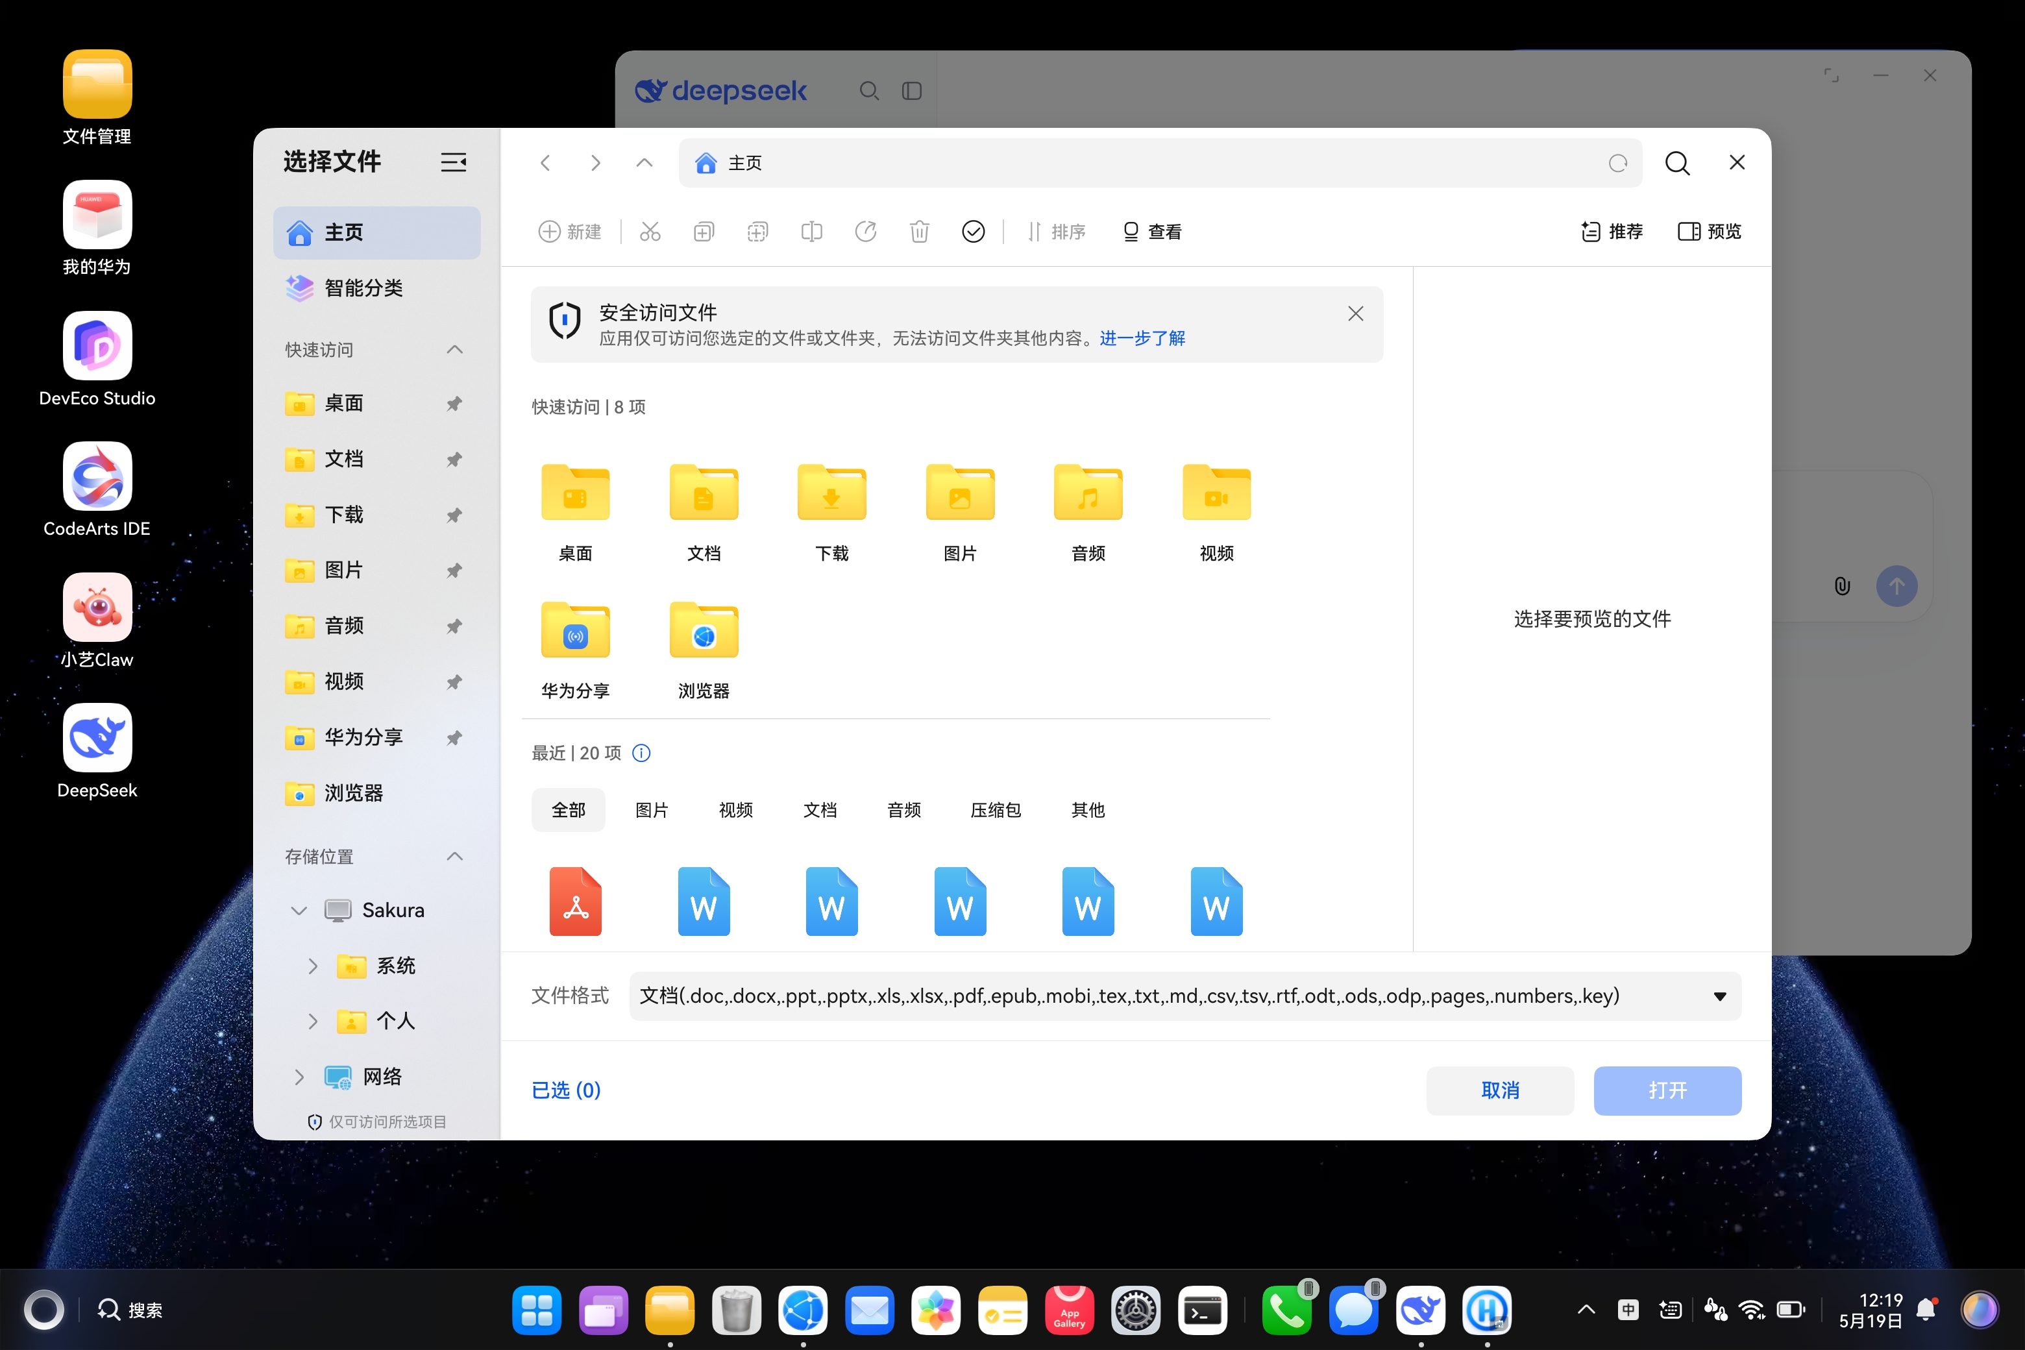Select the 音频 recent filter tab
Image resolution: width=2025 pixels, height=1350 pixels.
904,810
